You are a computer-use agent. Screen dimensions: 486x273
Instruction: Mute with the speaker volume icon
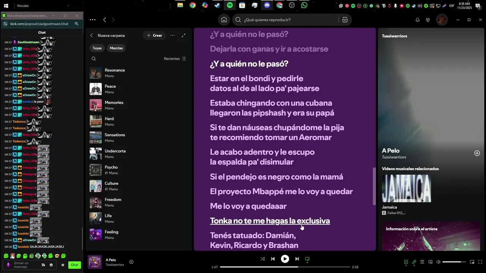(439, 262)
